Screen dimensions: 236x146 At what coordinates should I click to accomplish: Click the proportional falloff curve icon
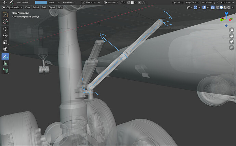pyautogui.click(x=144, y=2)
